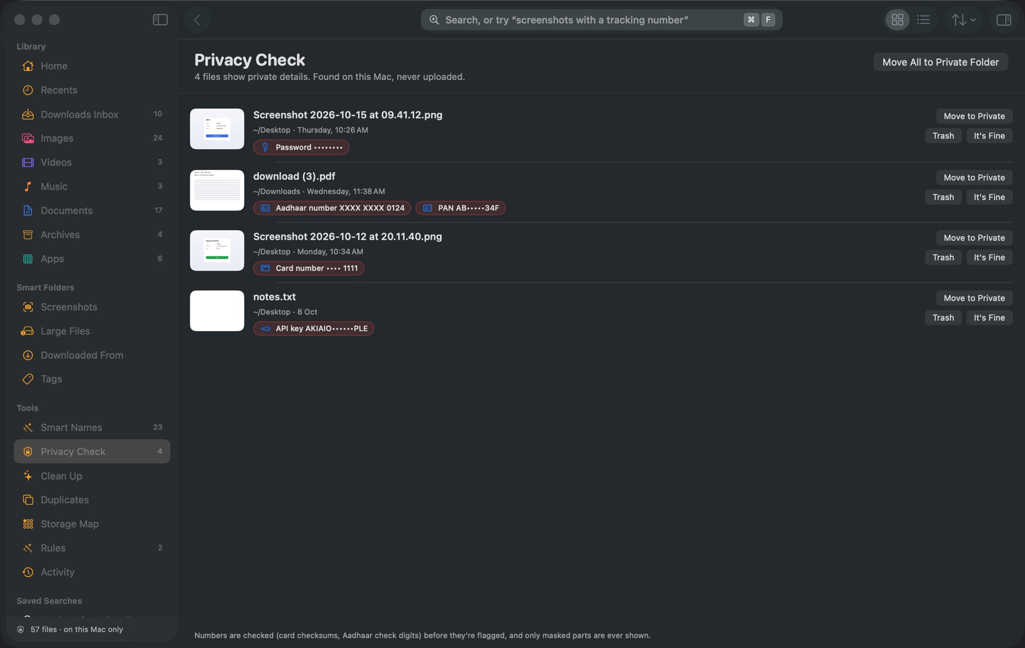Open the Apps grid icon
Screen dimensions: 1025x648
[x=27, y=259]
